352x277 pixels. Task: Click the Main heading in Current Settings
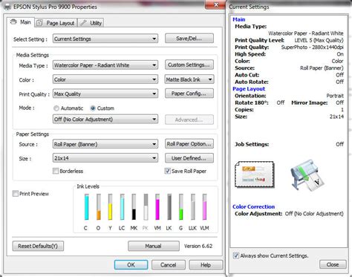pos(239,19)
